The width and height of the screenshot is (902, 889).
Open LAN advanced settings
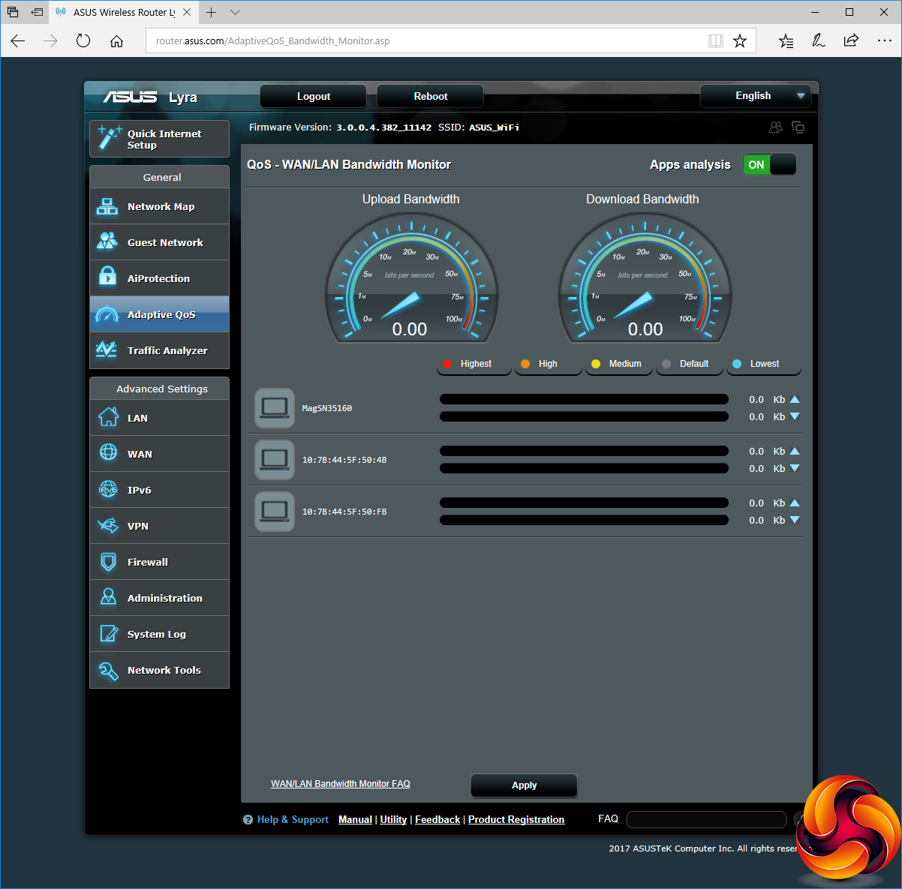159,418
